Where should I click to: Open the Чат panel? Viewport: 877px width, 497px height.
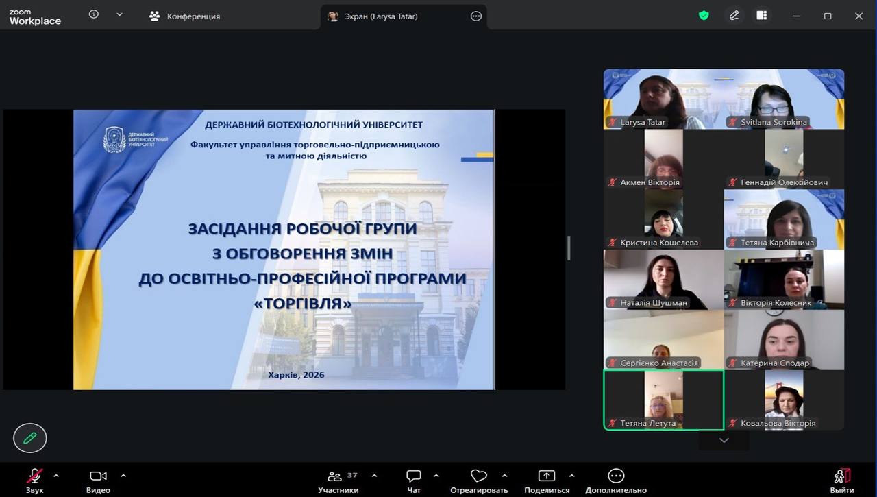click(x=413, y=480)
